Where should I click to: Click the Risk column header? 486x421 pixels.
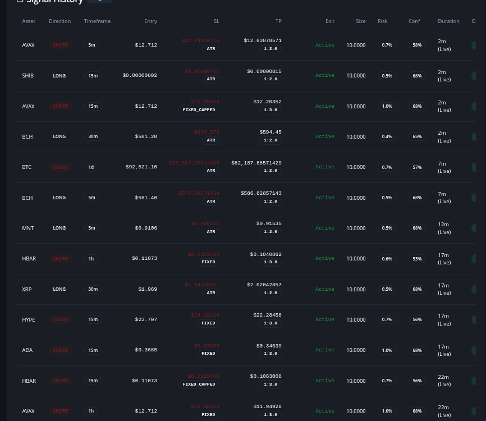point(383,21)
